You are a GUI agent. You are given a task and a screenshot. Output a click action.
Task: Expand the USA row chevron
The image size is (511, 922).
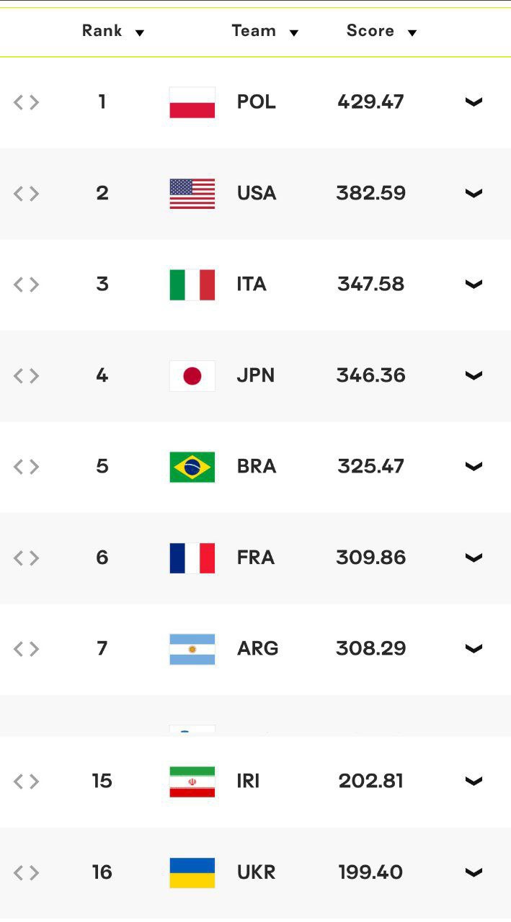(x=474, y=194)
